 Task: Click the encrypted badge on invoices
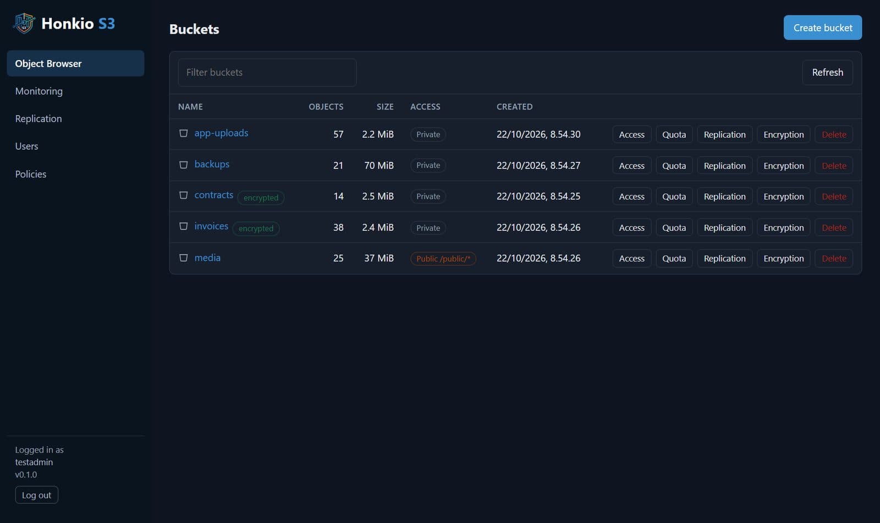[x=256, y=228]
